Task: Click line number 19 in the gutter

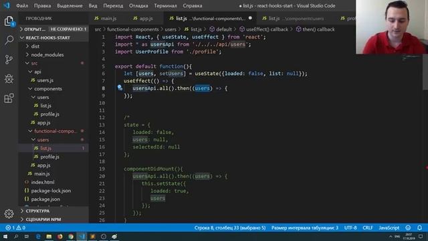Action: point(102,169)
